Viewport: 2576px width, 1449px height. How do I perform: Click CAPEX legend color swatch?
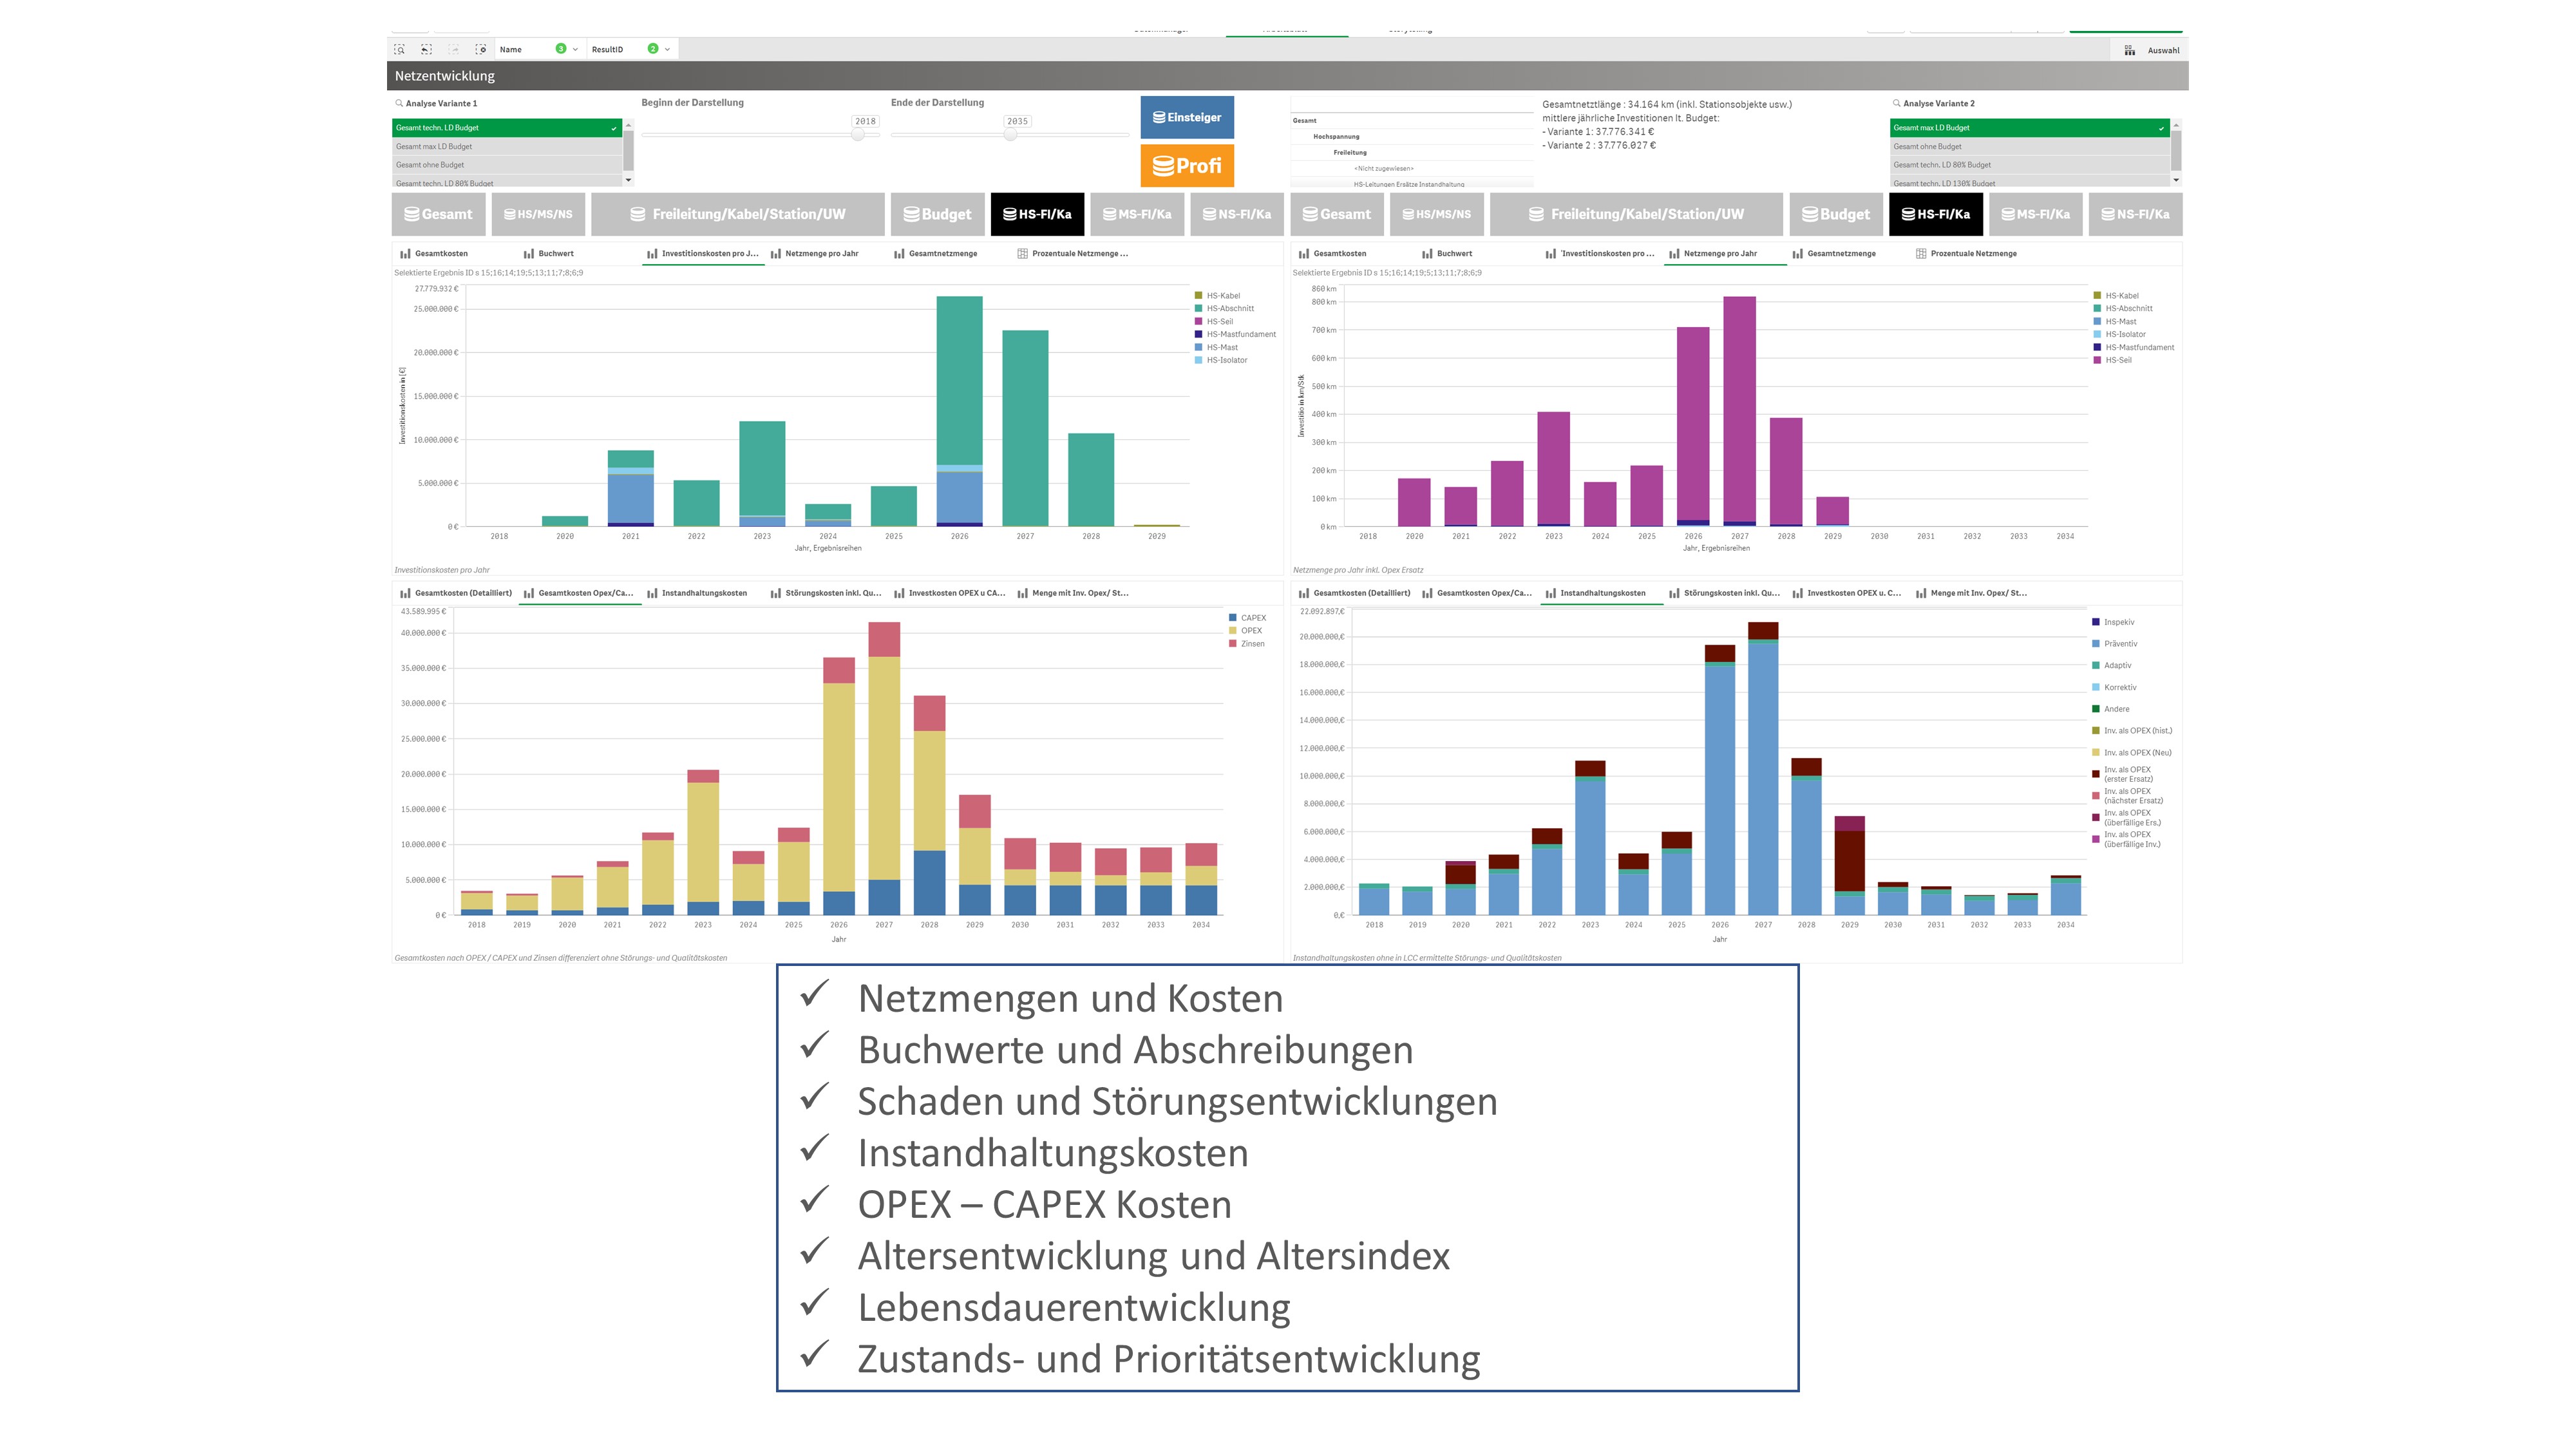1233,618
